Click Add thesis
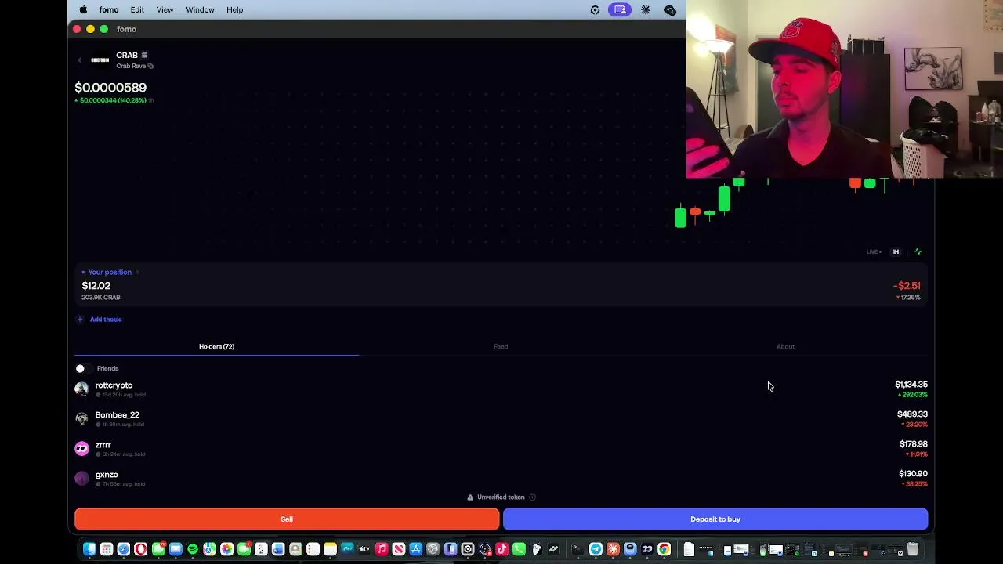Image resolution: width=1003 pixels, height=564 pixels. (x=100, y=320)
